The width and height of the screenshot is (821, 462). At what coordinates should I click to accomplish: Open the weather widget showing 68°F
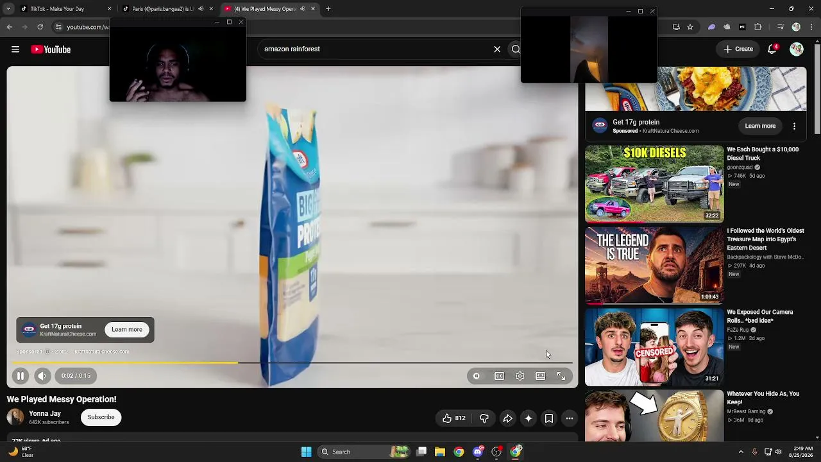pos(21,452)
